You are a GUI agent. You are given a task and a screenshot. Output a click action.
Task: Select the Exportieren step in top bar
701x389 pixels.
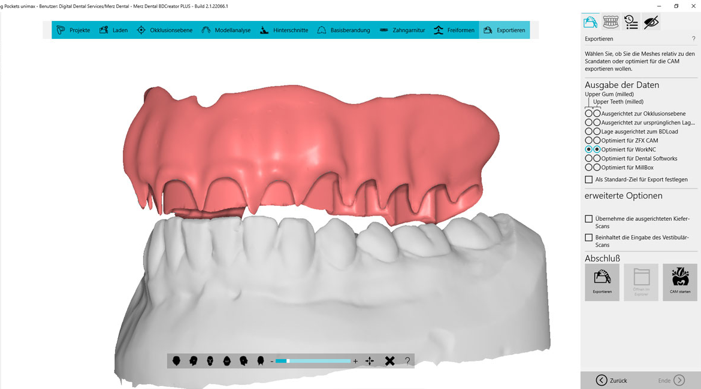tap(504, 30)
